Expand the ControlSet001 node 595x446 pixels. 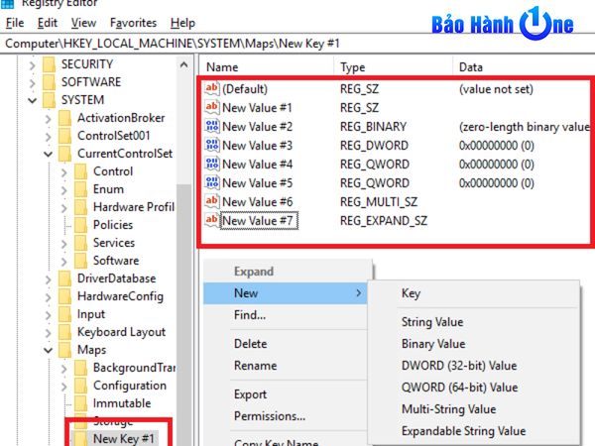coord(49,136)
